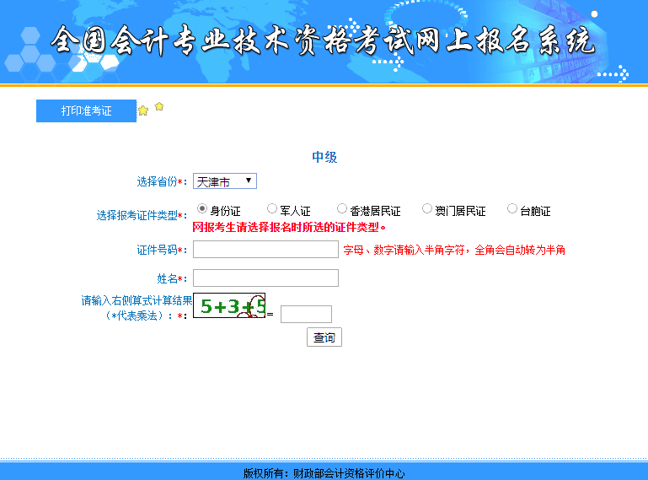Click the 5+3+5 captcha image to refresh
648x480 pixels.
point(229,305)
